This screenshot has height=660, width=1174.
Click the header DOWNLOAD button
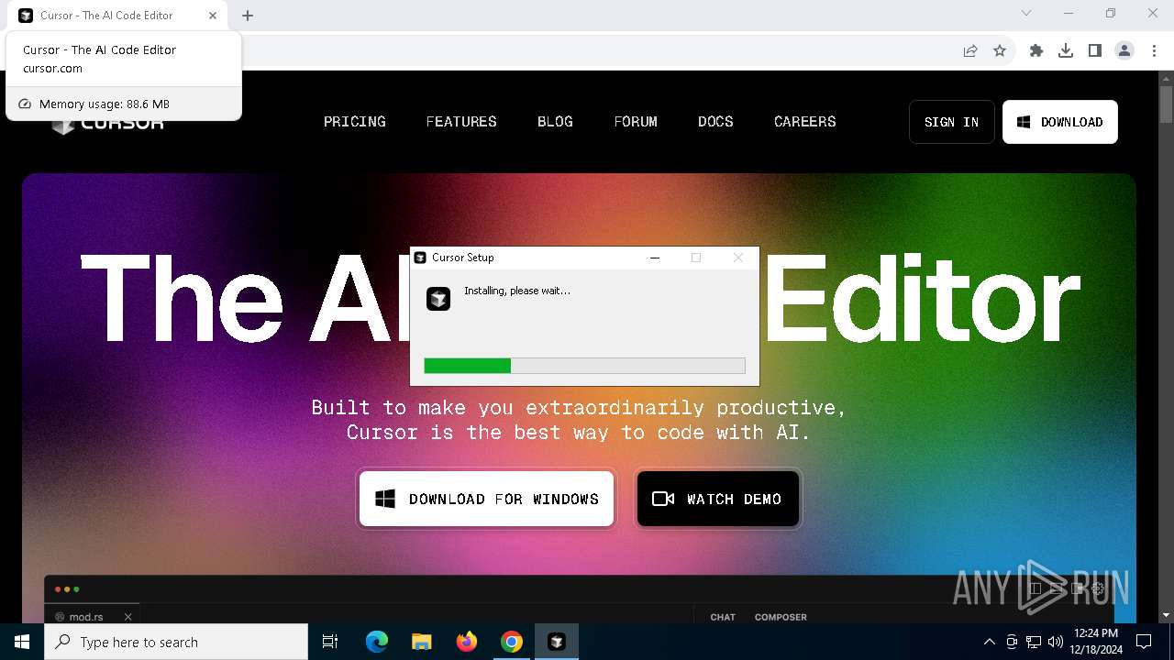click(1060, 122)
